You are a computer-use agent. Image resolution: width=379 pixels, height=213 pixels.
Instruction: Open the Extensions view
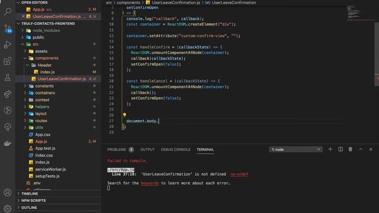point(8,61)
